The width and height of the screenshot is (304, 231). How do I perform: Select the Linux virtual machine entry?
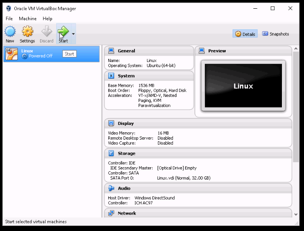(x=52, y=54)
